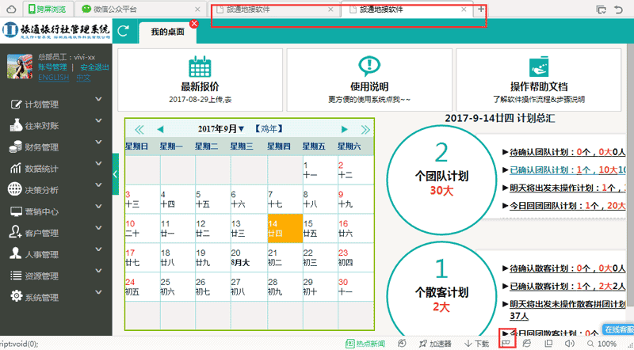The height and width of the screenshot is (350, 634).
Task: Expand the 财务管理 menu
Action: [57, 147]
